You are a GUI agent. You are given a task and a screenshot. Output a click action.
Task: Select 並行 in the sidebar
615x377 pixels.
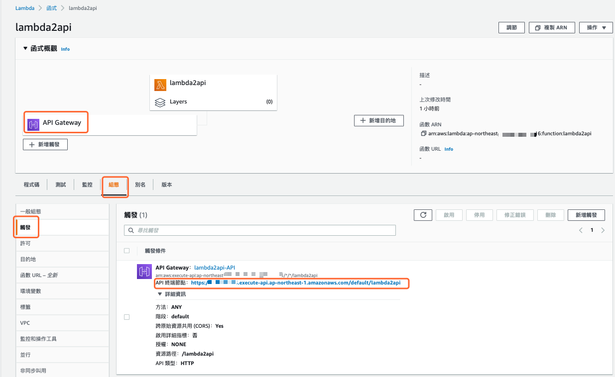pos(62,355)
